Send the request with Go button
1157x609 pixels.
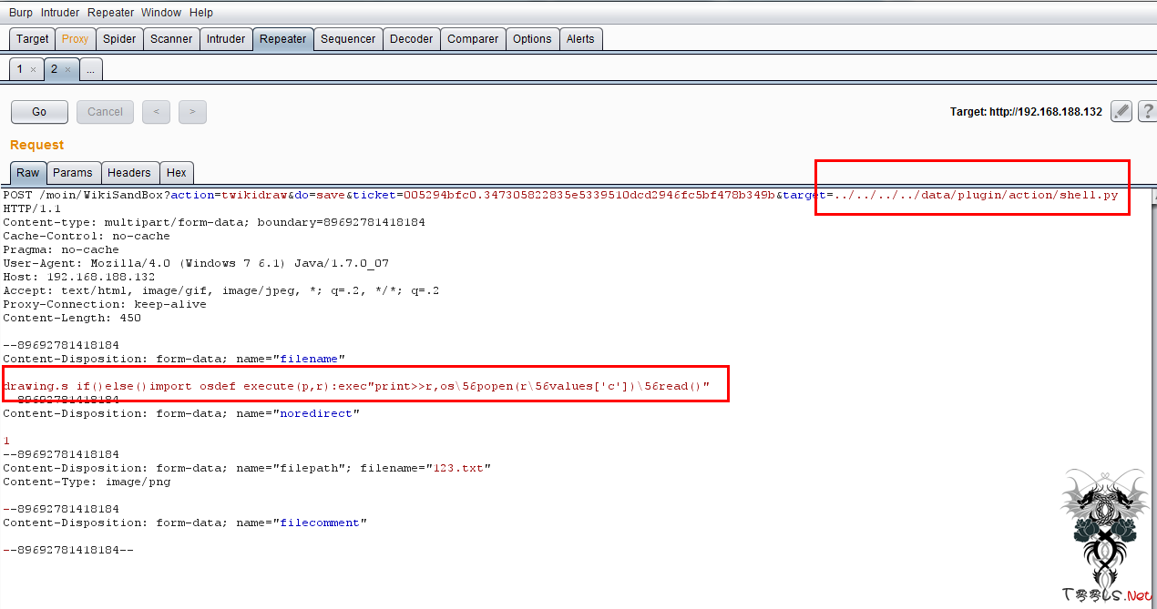point(39,112)
